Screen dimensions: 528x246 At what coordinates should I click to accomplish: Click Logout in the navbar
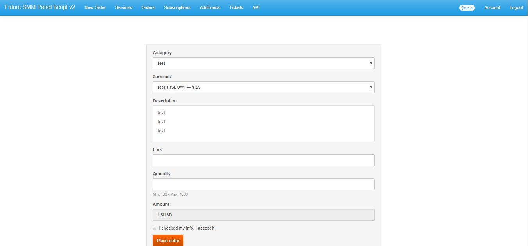click(516, 7)
